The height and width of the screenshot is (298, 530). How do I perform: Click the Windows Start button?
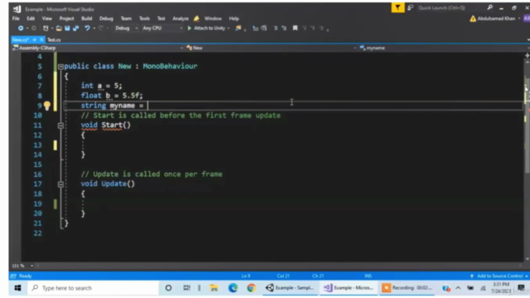coord(17,288)
